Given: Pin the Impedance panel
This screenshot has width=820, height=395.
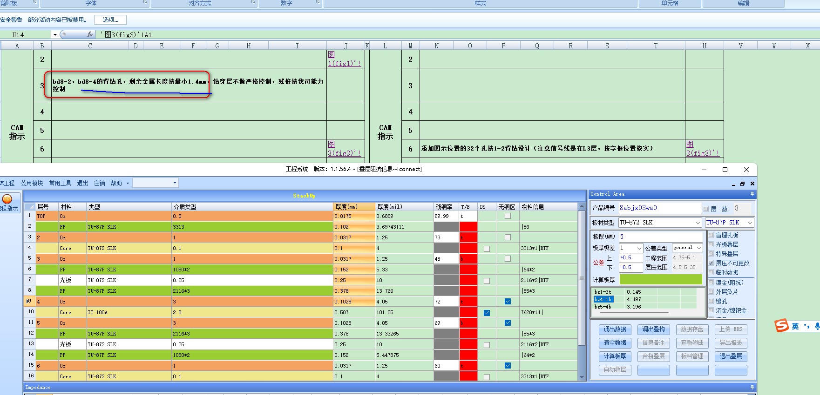Looking at the screenshot, I should 752,387.
